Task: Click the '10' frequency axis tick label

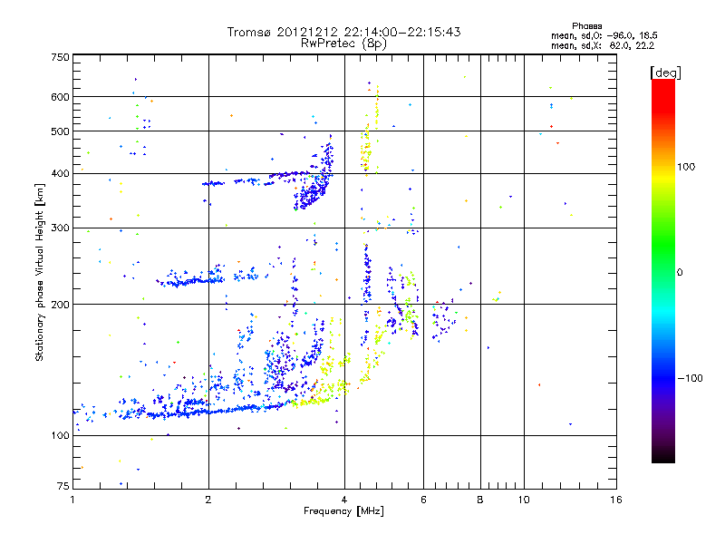Action: point(524,500)
